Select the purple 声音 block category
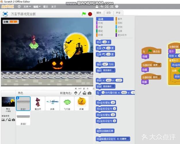Screen dimensions: 180x144 point(105,27)
